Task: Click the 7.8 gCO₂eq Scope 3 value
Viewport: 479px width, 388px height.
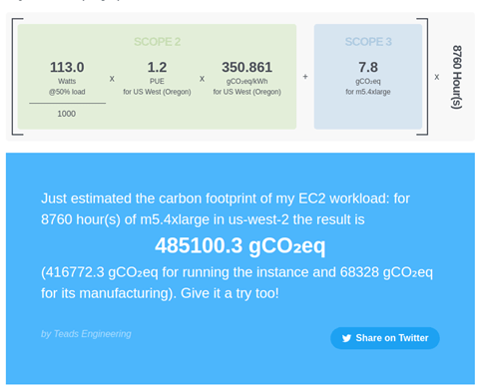Action: coord(368,67)
